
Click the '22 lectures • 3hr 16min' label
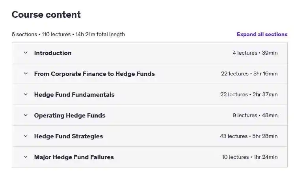pos(249,74)
